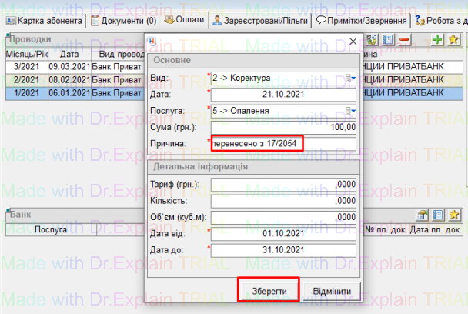Click the list-view icon left of red minus

[389, 39]
